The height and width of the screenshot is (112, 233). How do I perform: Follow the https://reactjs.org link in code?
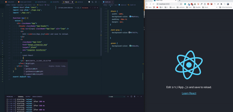(38, 45)
